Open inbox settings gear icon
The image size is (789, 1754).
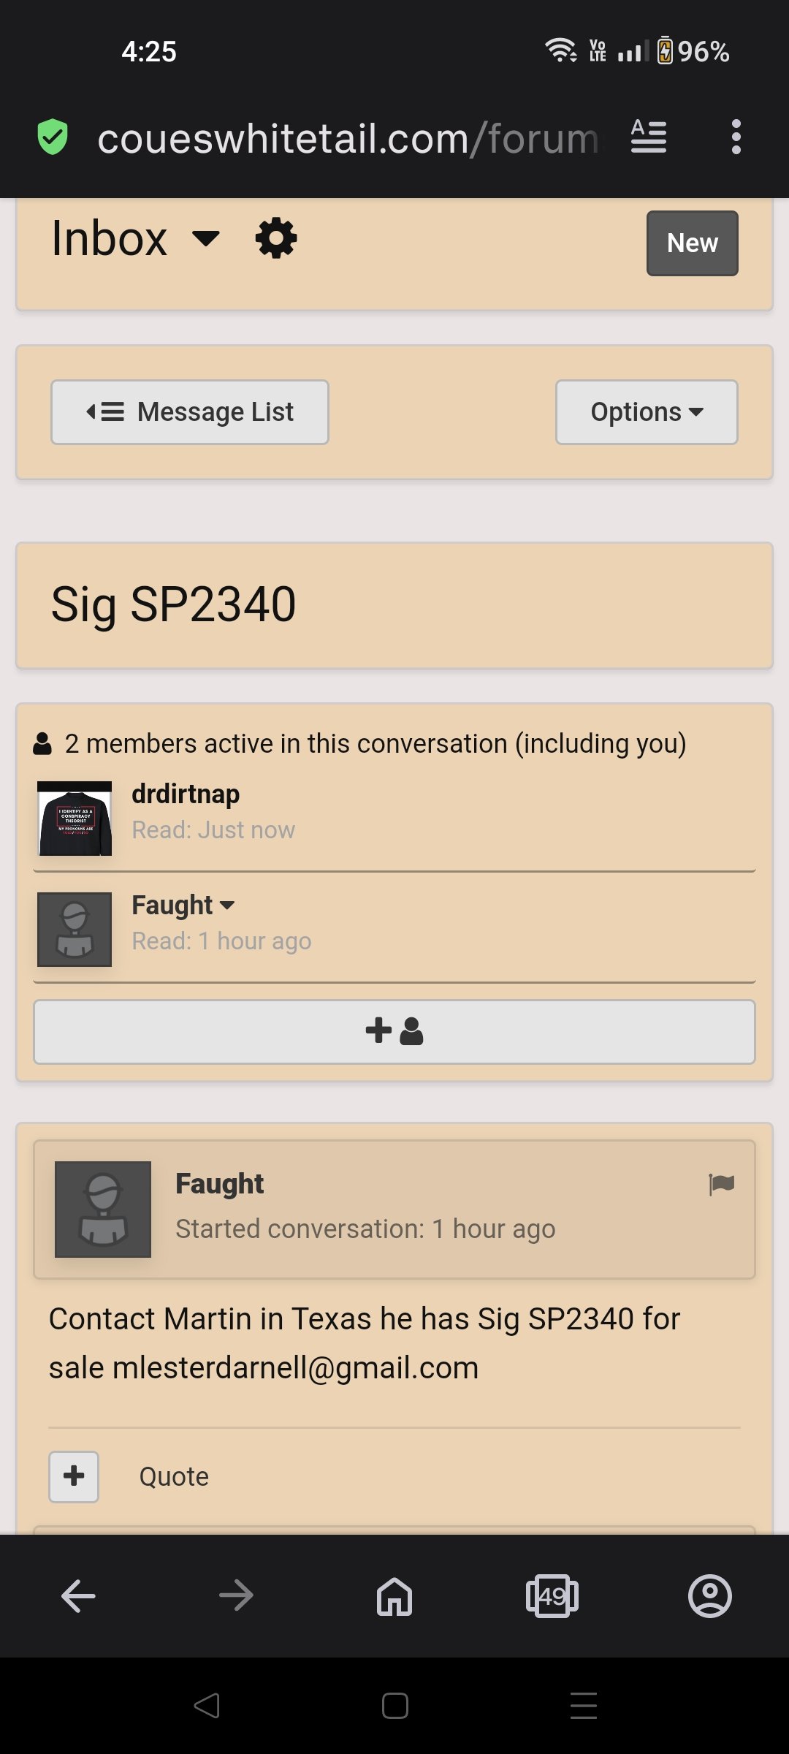pyautogui.click(x=276, y=239)
